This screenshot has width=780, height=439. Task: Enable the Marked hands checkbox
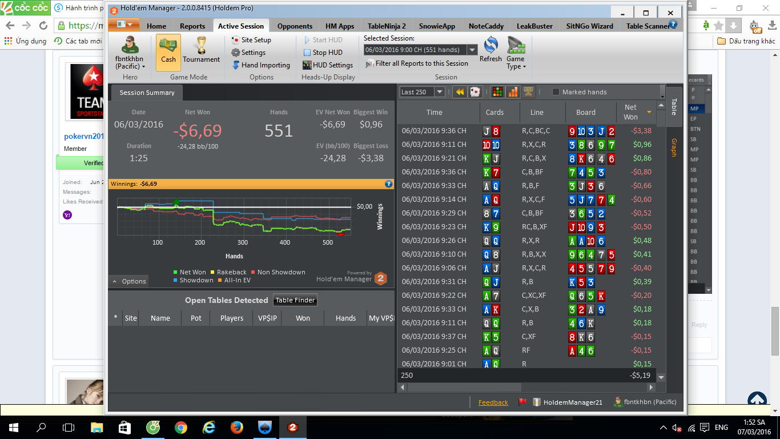coord(556,92)
